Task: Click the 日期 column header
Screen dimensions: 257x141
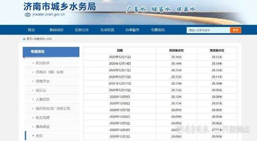Action: pos(120,50)
